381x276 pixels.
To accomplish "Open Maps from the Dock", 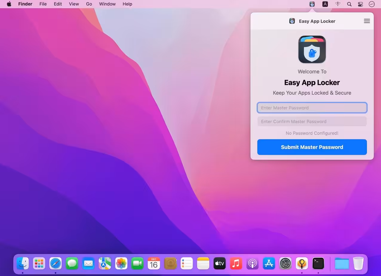I will (105, 263).
